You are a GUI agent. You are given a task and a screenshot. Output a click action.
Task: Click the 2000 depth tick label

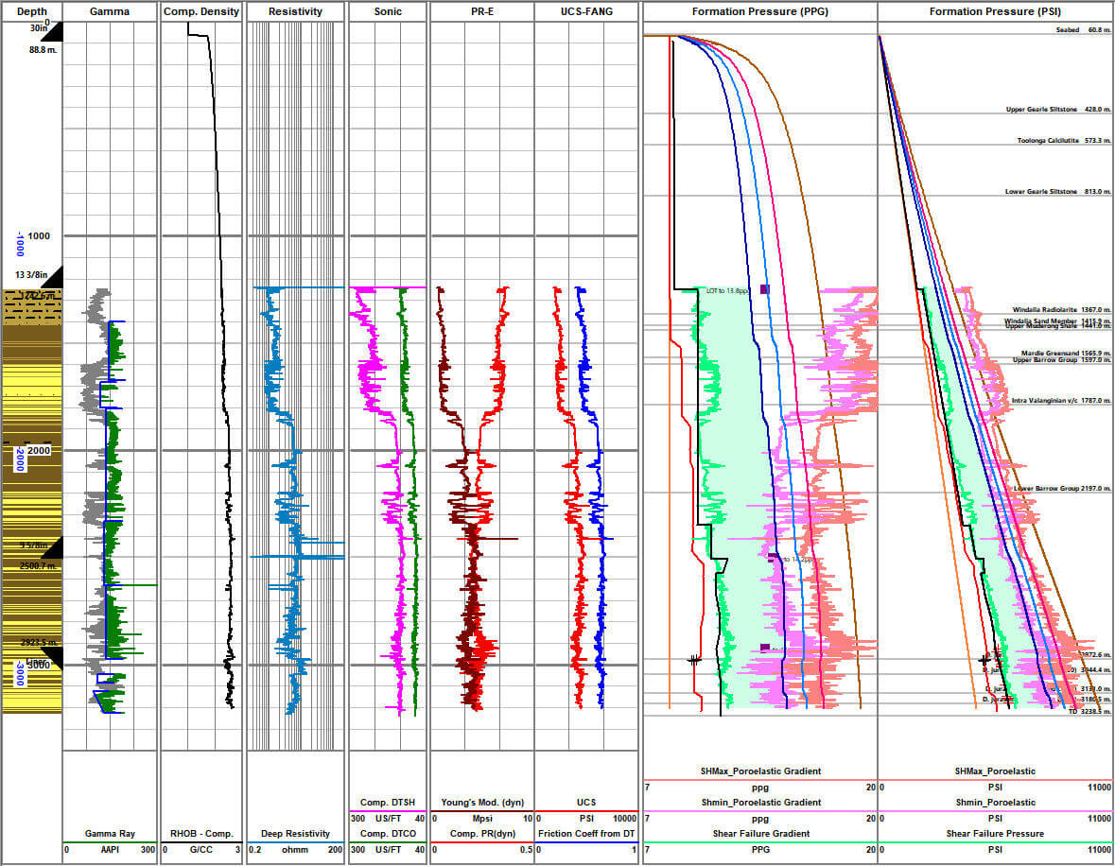(39, 450)
